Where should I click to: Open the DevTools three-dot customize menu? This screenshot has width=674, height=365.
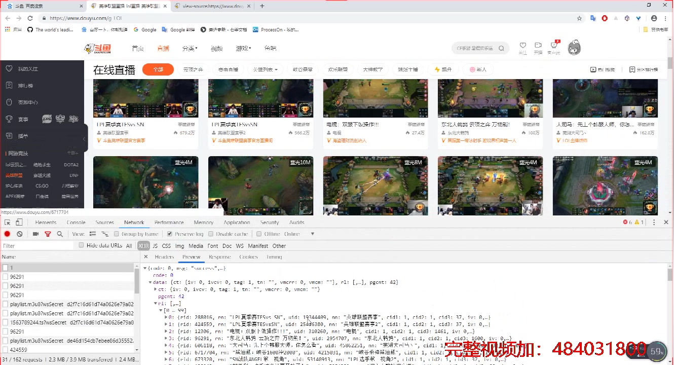pos(654,223)
